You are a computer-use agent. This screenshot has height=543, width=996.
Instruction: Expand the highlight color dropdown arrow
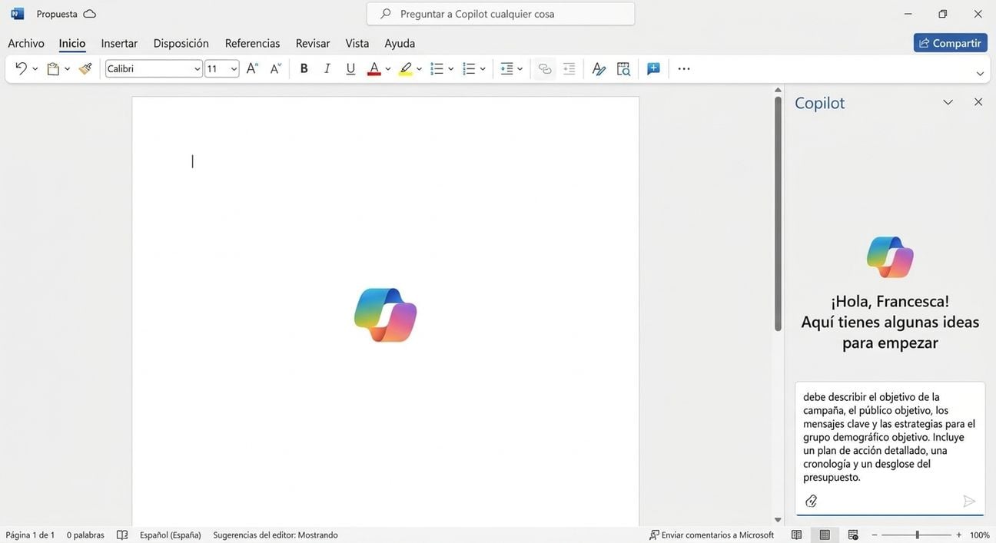(x=419, y=69)
